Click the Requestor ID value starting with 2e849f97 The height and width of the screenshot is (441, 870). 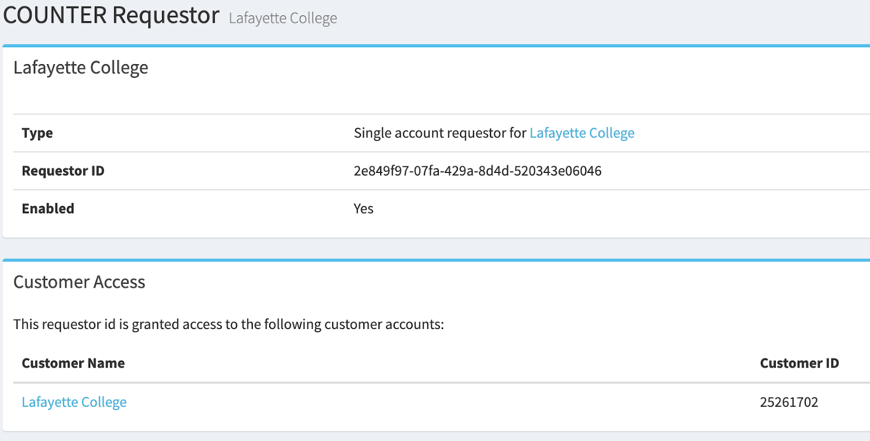tap(477, 171)
